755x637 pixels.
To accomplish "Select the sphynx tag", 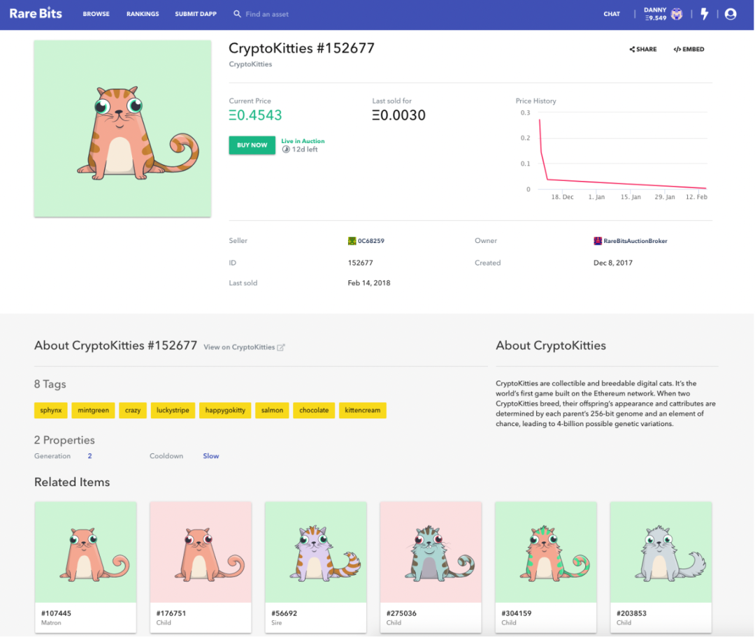I will pos(50,410).
